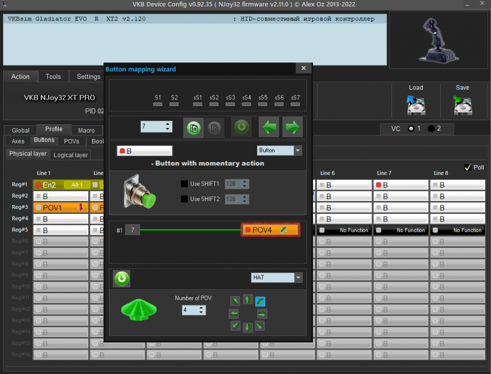Viewport: 491px width, 374px height.
Task: Select VC radio option 2
Action: [431, 129]
